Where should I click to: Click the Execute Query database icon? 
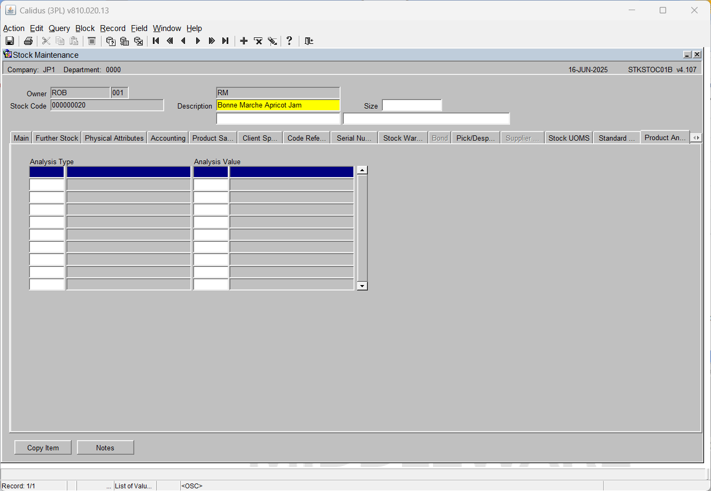pos(125,41)
